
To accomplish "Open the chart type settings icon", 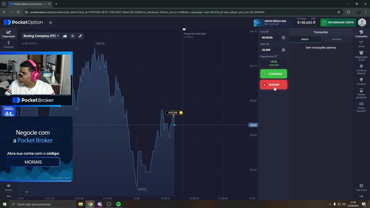I will pos(65,36).
